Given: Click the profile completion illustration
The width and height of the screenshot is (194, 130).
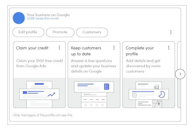Looking at the screenshot, I should pos(149,93).
